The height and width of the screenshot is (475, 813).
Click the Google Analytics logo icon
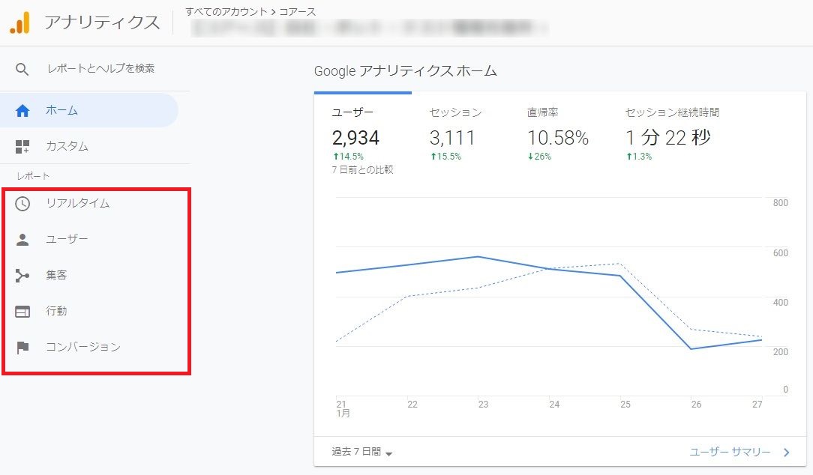pyautogui.click(x=20, y=22)
